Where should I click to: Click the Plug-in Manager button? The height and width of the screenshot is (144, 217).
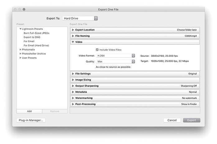(31, 120)
